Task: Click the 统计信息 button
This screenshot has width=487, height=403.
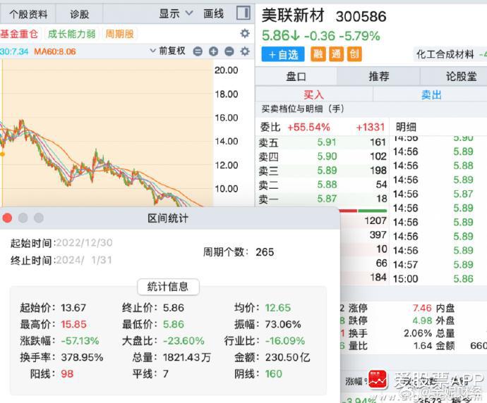Action: coord(168,287)
